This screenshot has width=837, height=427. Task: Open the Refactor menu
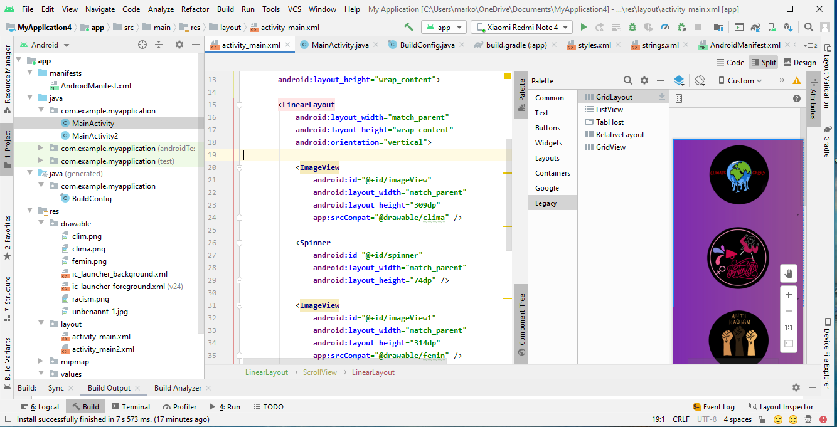tap(195, 9)
